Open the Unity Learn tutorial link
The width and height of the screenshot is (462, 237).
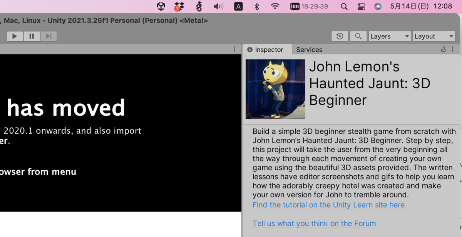(328, 205)
